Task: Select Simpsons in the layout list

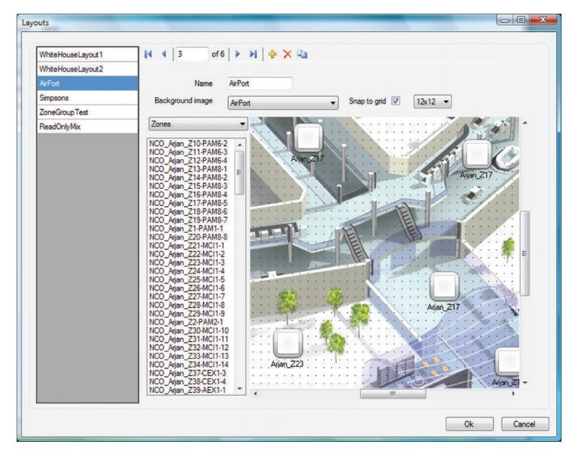Action: (x=87, y=97)
